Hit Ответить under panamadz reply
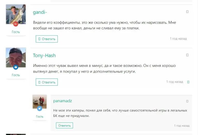198x135 pixels. coord(64,126)
